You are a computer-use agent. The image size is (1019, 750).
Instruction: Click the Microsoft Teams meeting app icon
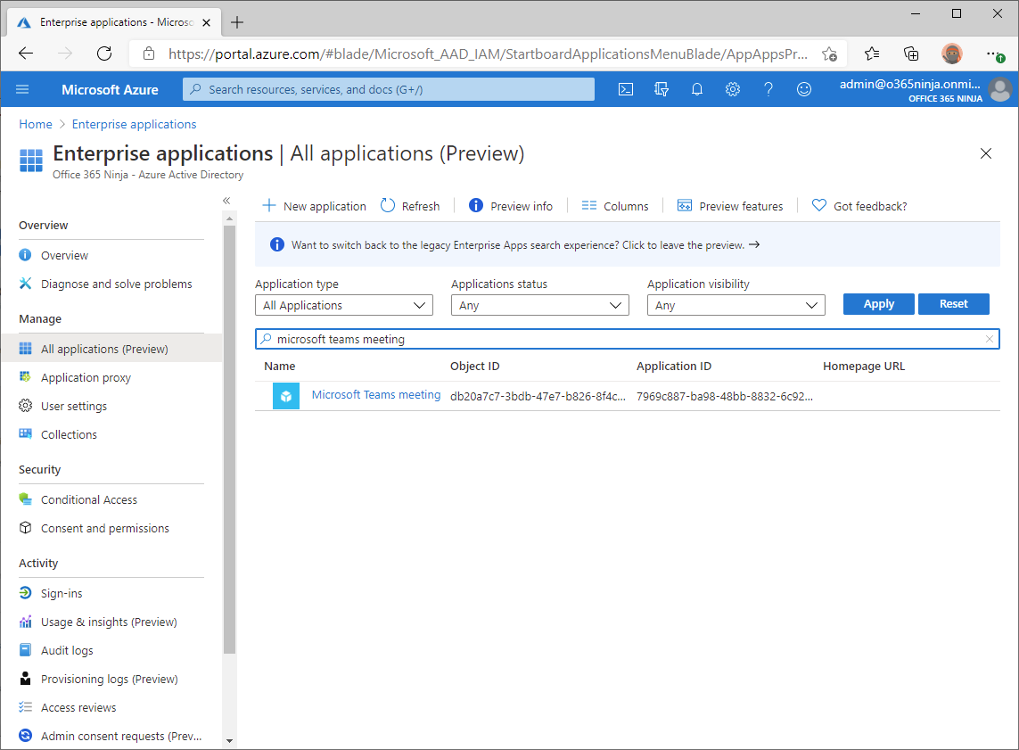286,396
